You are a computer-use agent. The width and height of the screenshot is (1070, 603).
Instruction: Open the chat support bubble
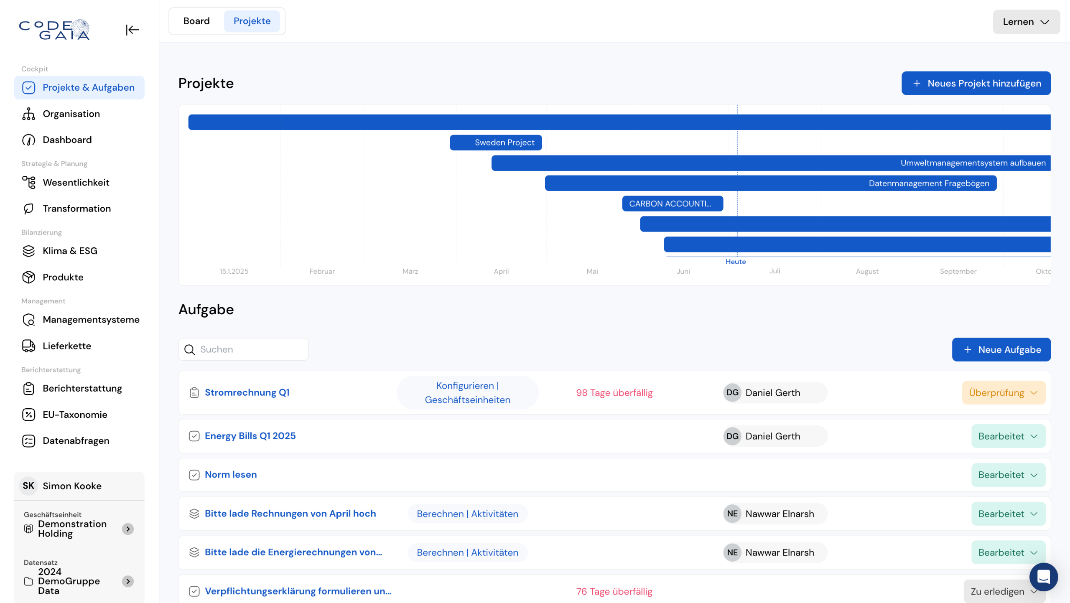pos(1043,577)
